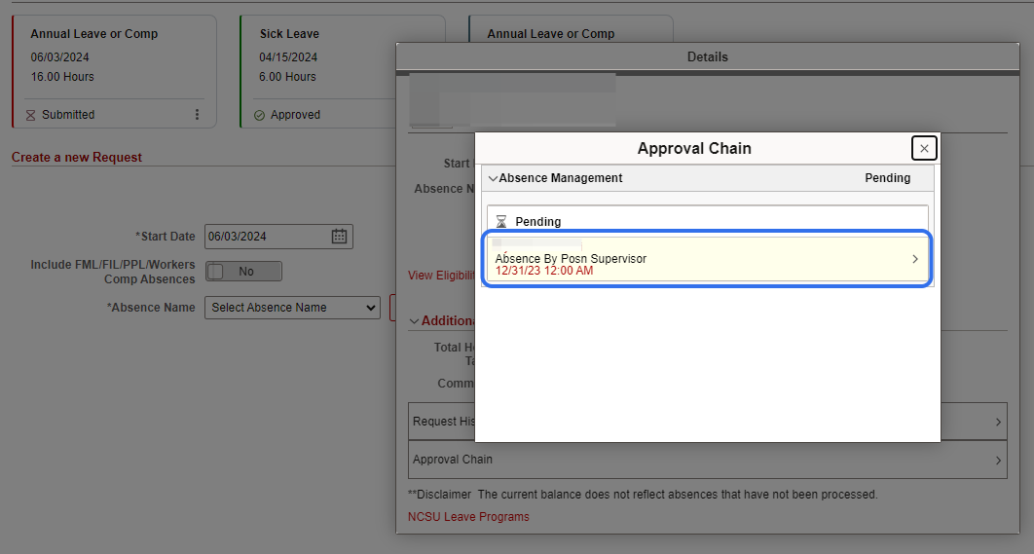The height and width of the screenshot is (554, 1034).
Task: Click the Pending status next to Absence Management
Action: pyautogui.click(x=888, y=178)
